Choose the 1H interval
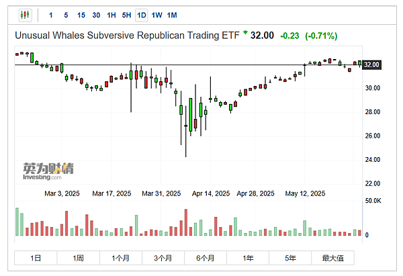 click(111, 15)
